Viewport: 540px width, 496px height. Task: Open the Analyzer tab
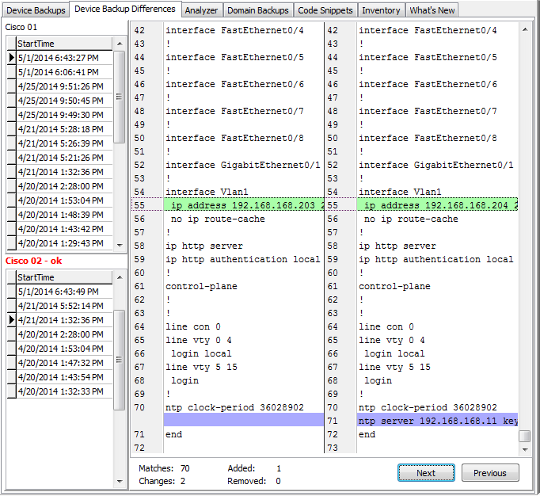201,10
